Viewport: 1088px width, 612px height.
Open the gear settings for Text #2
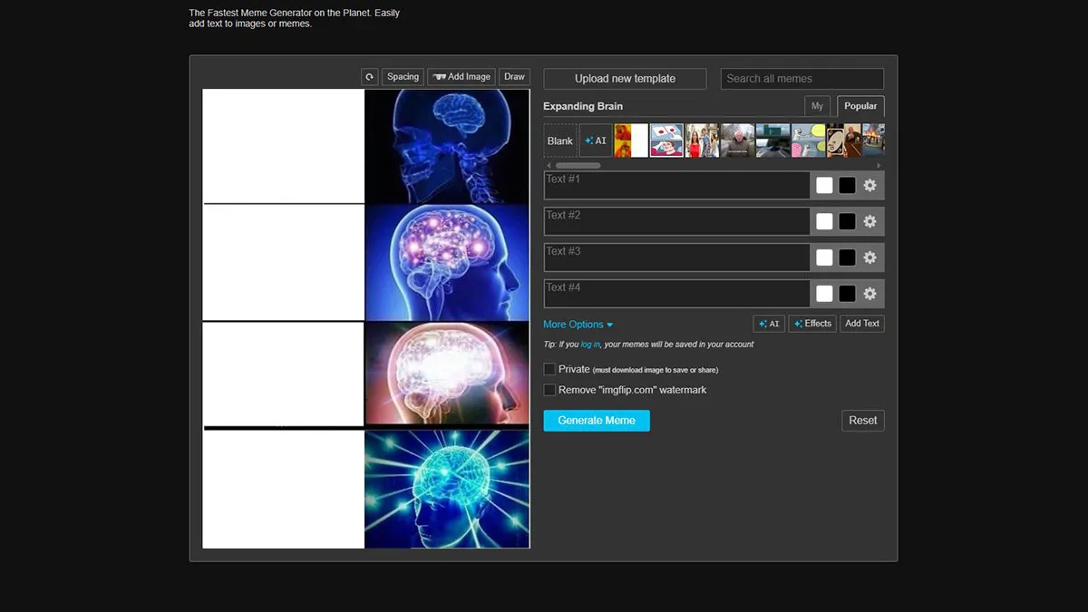click(x=870, y=221)
